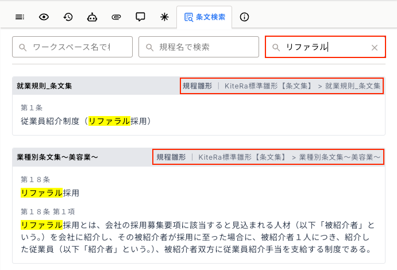Open the speech bubble comments tab
This screenshot has height=270, width=397.
pos(140,17)
